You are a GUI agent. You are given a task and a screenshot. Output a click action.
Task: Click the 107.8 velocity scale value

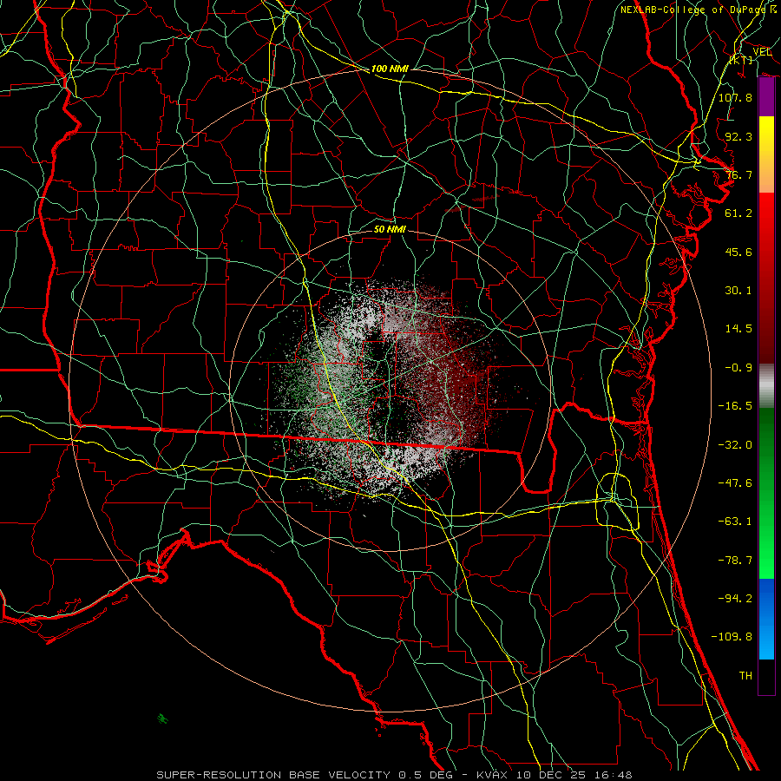(x=735, y=97)
